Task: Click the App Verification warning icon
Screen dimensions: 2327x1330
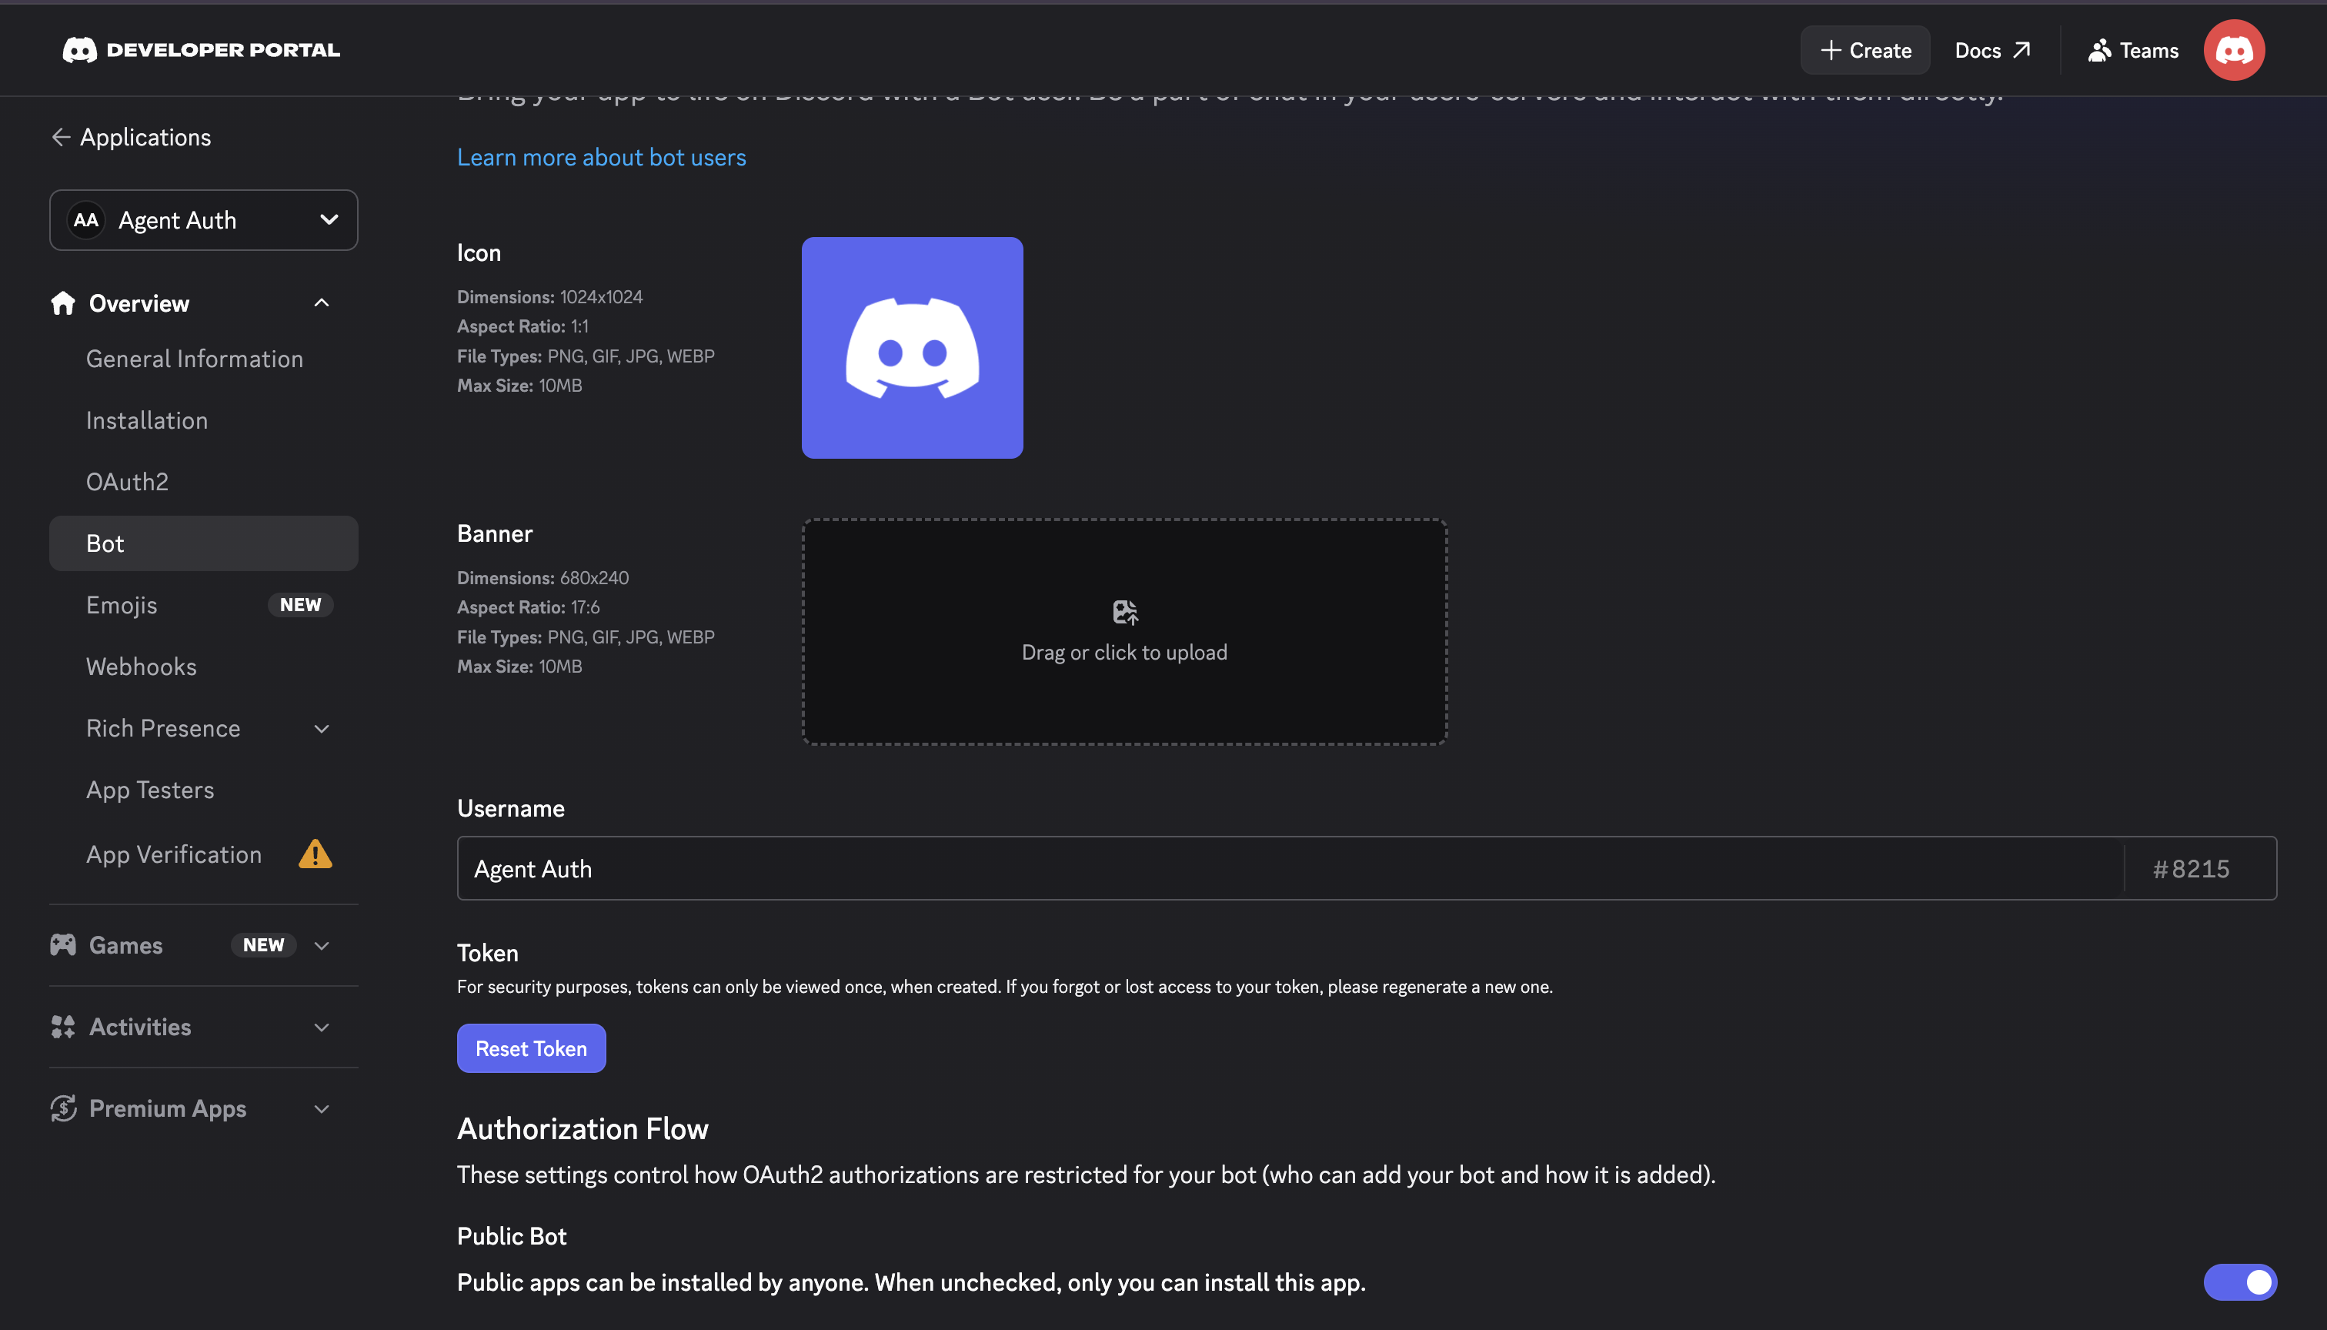Action: pos(315,854)
